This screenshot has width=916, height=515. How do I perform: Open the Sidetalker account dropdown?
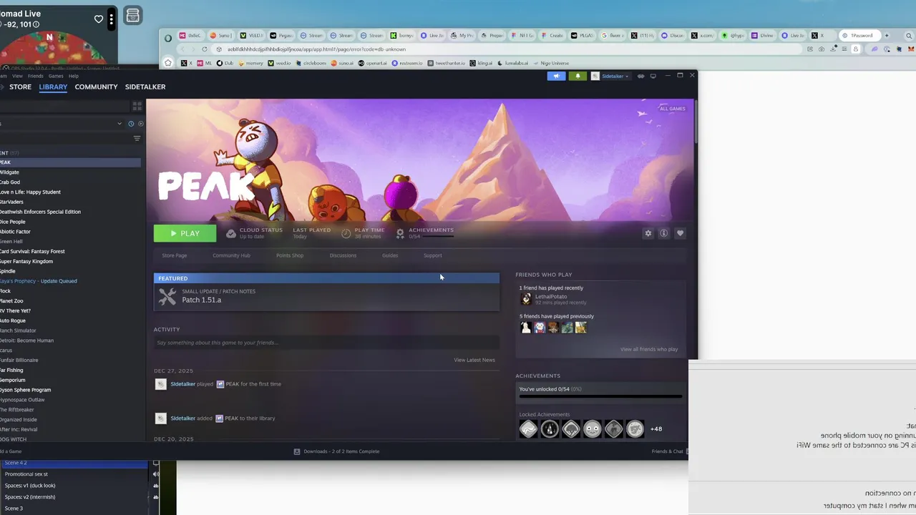pos(610,76)
